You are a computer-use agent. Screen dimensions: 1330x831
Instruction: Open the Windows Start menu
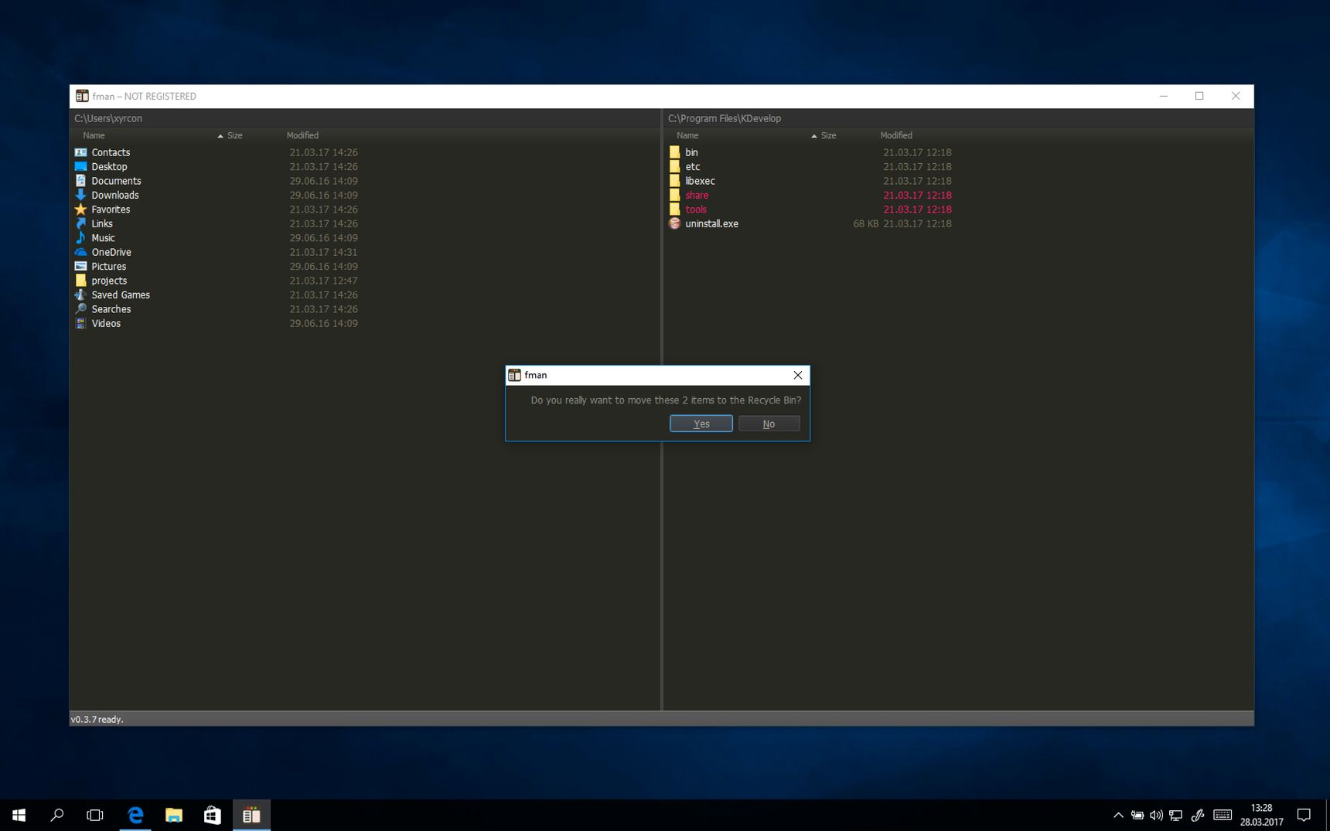pyautogui.click(x=19, y=815)
